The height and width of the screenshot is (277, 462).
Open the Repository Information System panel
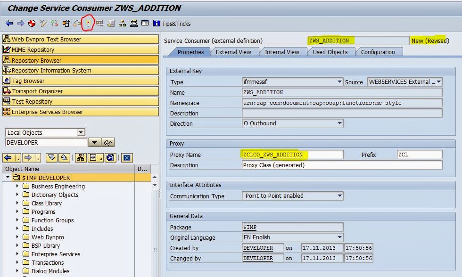(x=53, y=70)
